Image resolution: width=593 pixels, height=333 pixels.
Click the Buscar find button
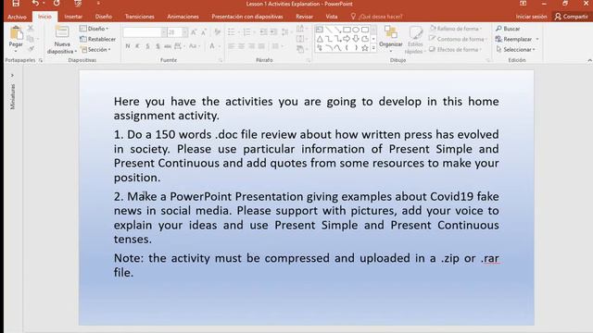click(x=508, y=29)
